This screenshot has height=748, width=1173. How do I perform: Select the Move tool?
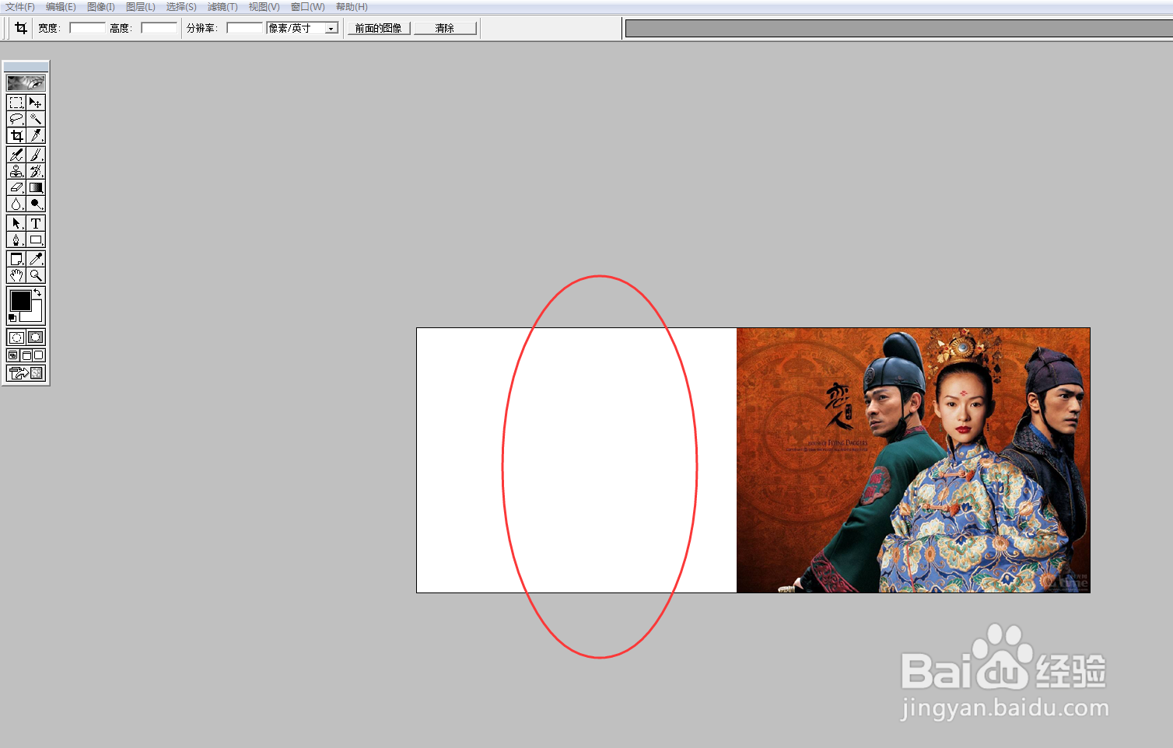[36, 103]
